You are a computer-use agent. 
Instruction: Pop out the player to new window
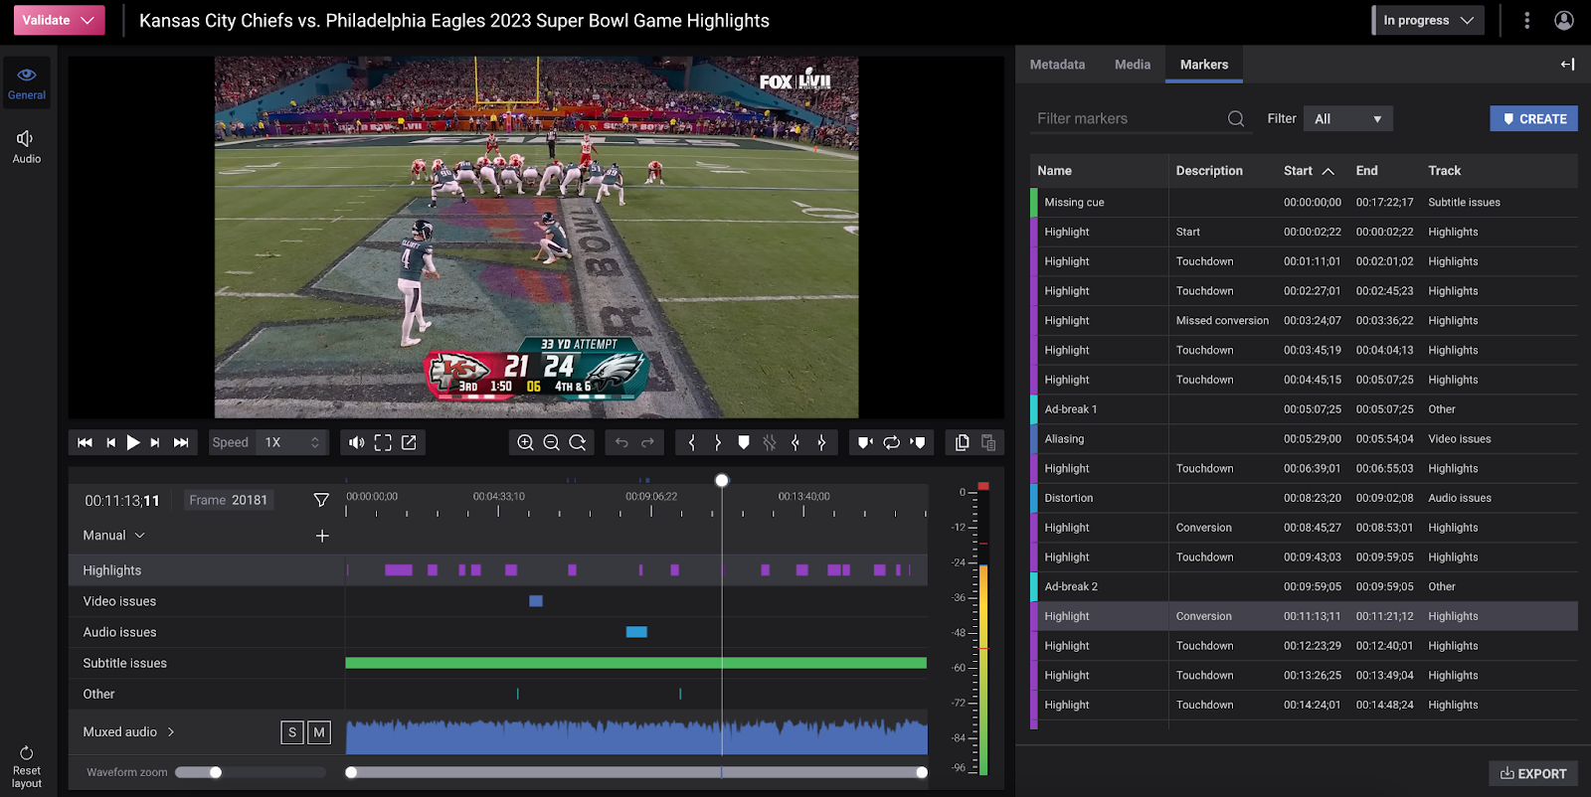pos(409,442)
